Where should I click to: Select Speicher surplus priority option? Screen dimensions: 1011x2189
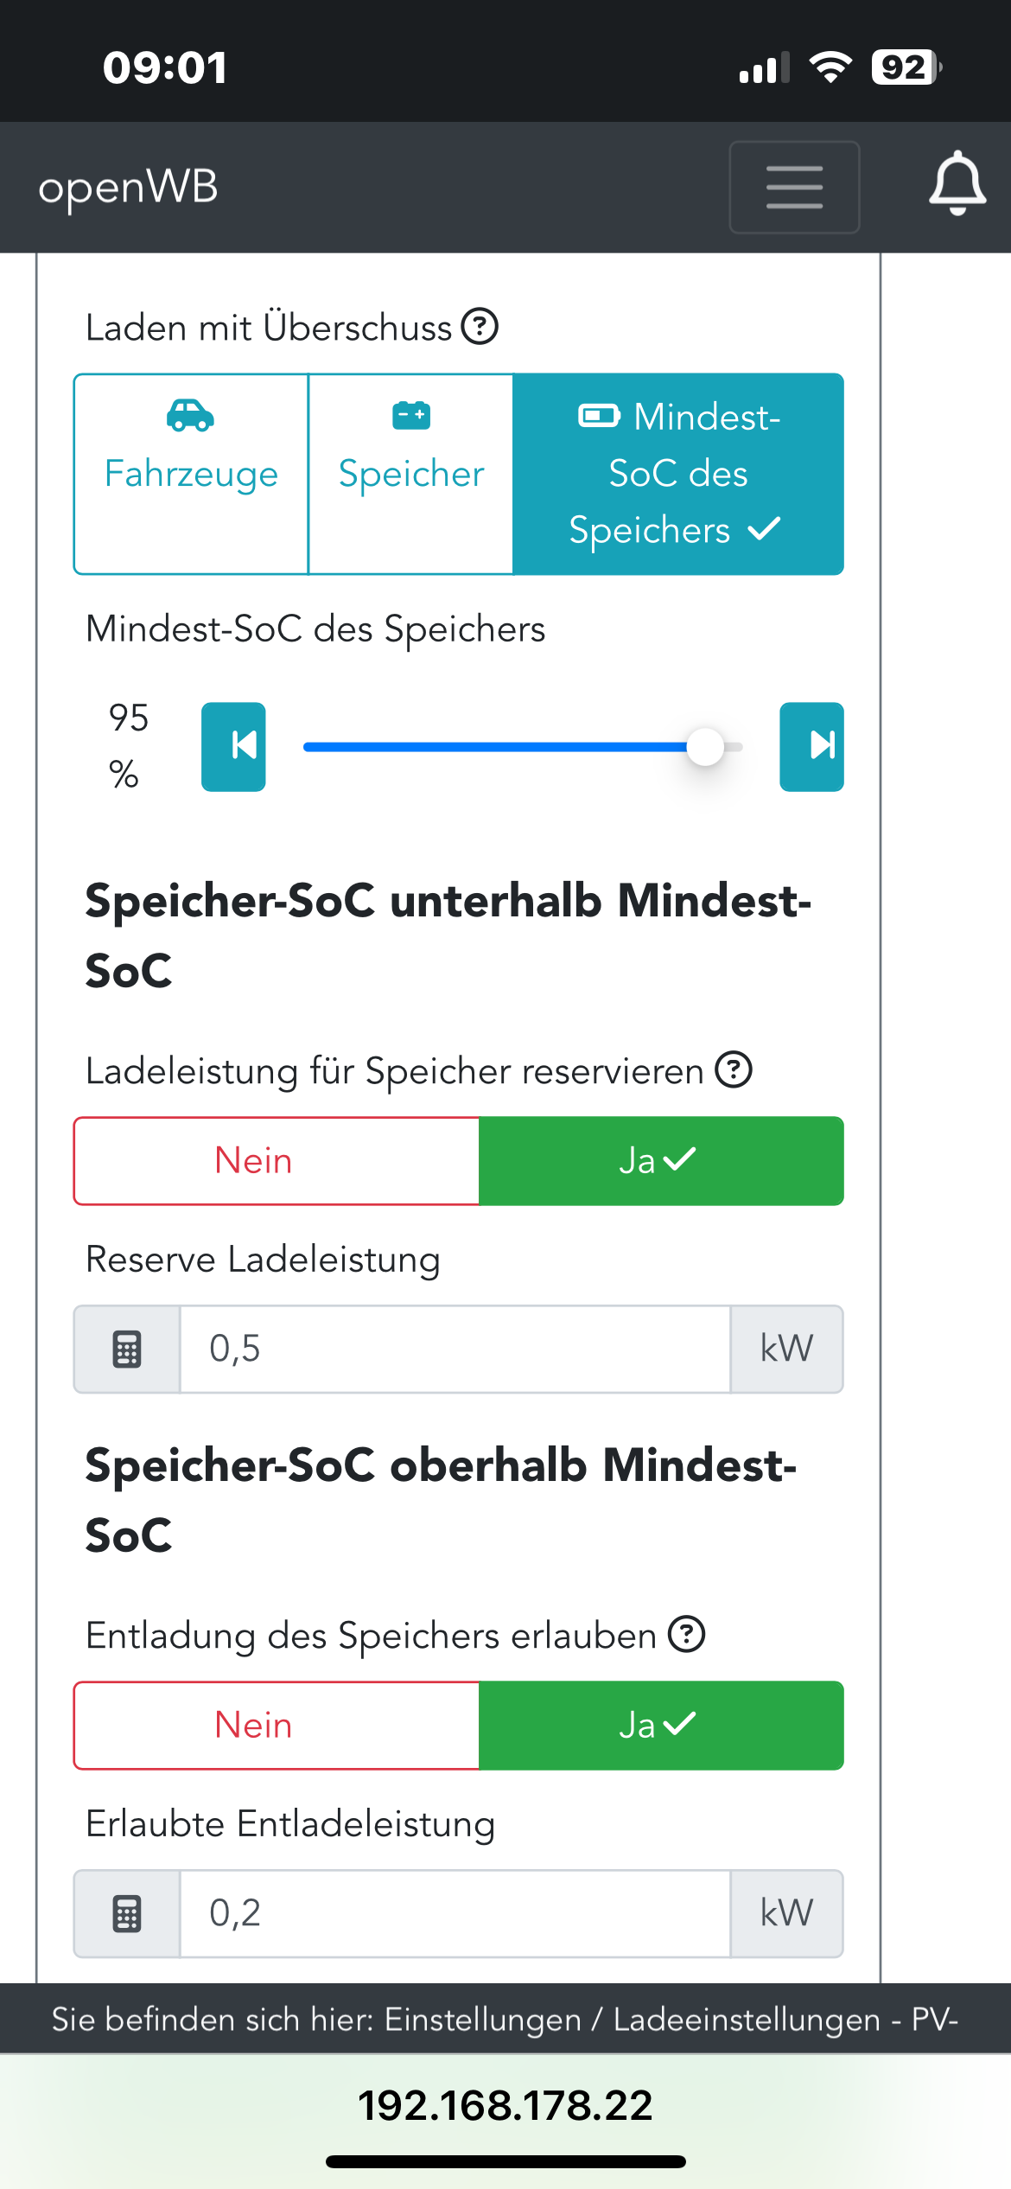(x=411, y=473)
